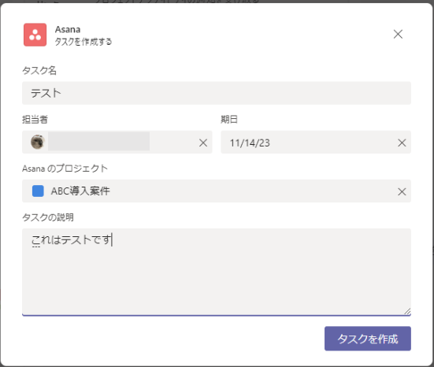This screenshot has width=434, height=367.
Task: Click into the これはテストです description box
Action: [217, 272]
